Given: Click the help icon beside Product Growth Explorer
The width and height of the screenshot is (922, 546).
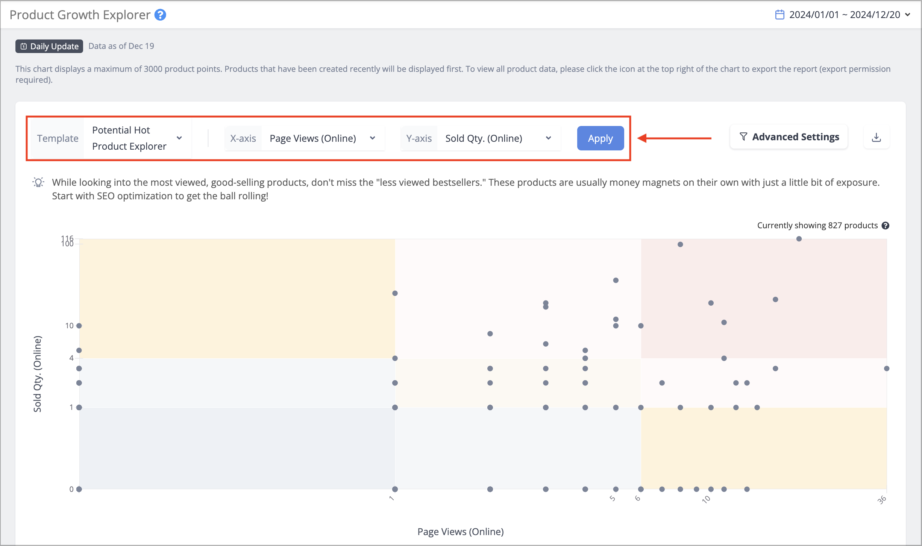Looking at the screenshot, I should (160, 15).
